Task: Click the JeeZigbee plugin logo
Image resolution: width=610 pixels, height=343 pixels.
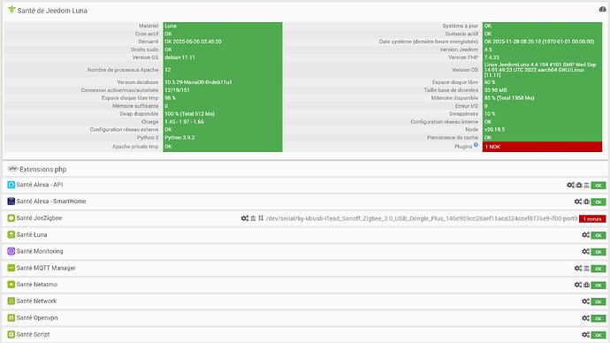Action: [x=11, y=218]
